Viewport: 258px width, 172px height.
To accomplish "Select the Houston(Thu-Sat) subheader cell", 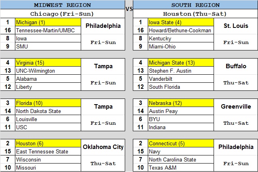I will (x=195, y=13).
